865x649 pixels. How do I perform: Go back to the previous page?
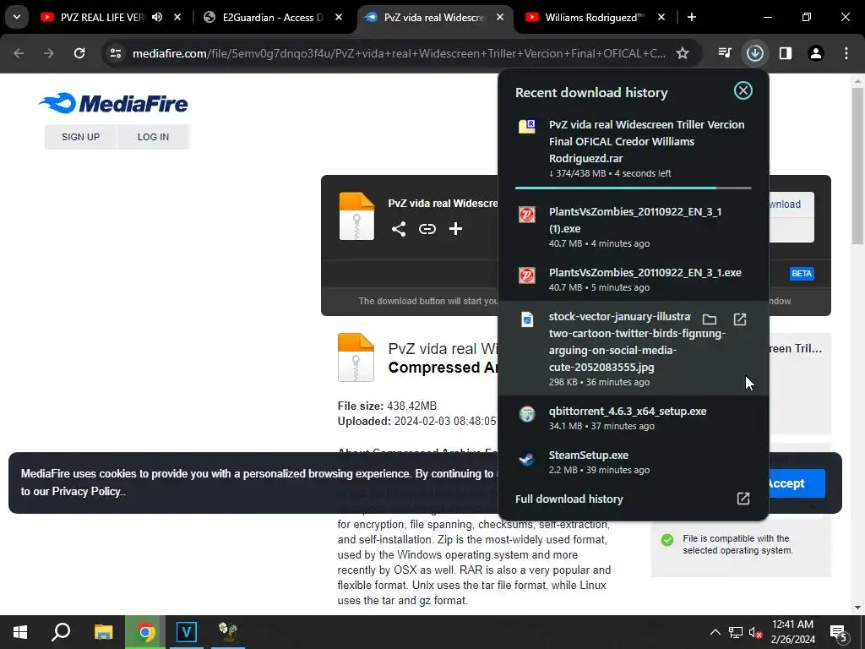click(x=19, y=53)
